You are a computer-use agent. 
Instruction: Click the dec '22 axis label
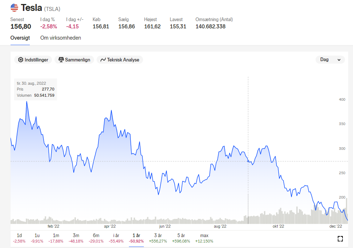[336, 226]
